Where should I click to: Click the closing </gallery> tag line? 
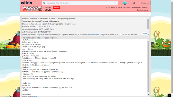[x=26, y=90]
